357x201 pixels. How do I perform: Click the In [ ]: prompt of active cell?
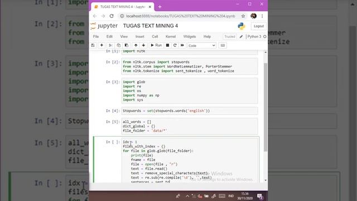[x=113, y=142]
